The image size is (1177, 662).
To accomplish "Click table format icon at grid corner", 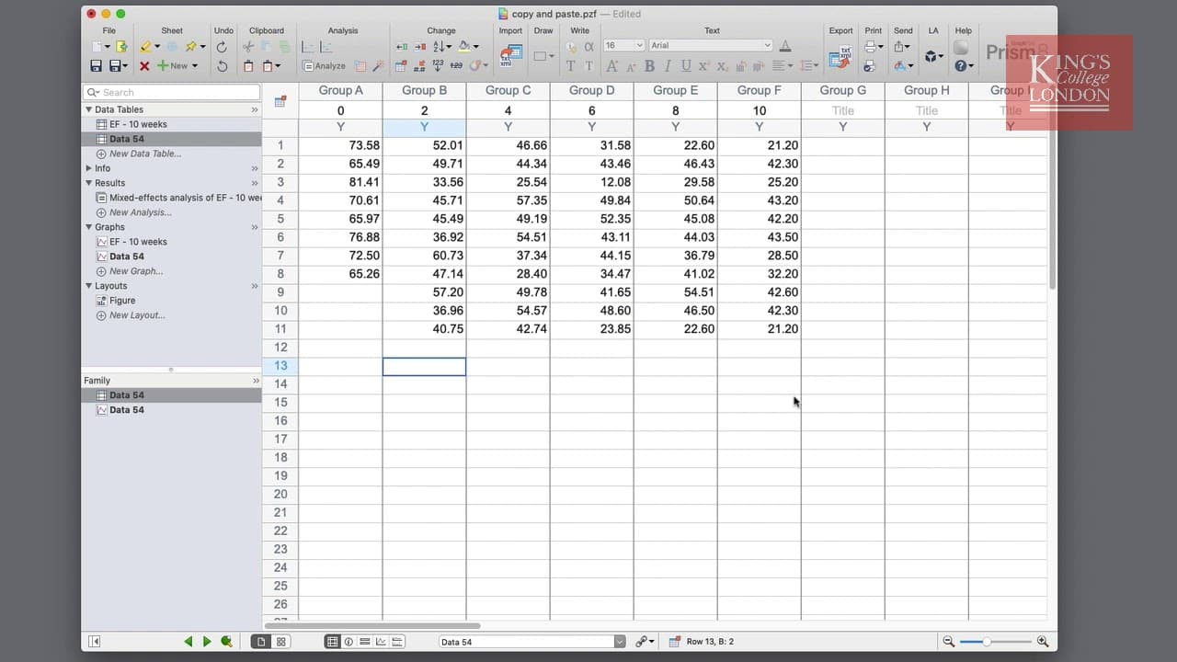I will point(280,101).
